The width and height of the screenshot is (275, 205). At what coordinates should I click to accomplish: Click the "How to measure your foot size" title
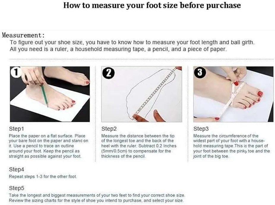coord(152,6)
